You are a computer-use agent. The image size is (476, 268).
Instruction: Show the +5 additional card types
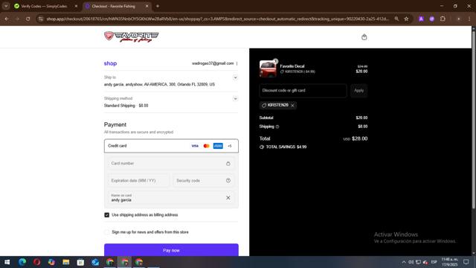230,146
